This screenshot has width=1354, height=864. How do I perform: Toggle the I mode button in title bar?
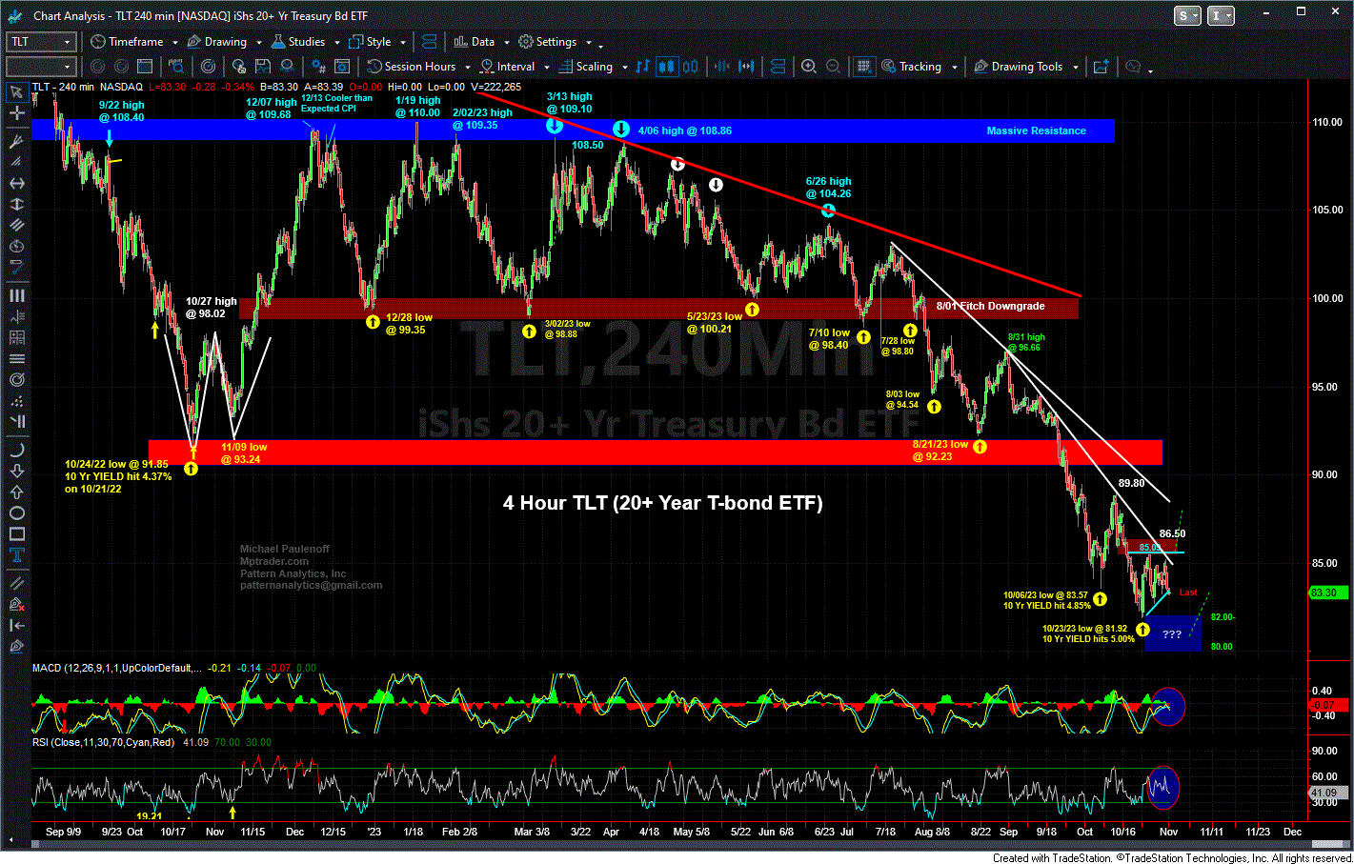click(x=1221, y=15)
